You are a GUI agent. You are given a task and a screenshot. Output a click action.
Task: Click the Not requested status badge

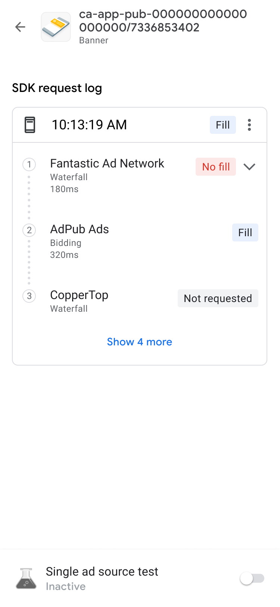(x=218, y=298)
